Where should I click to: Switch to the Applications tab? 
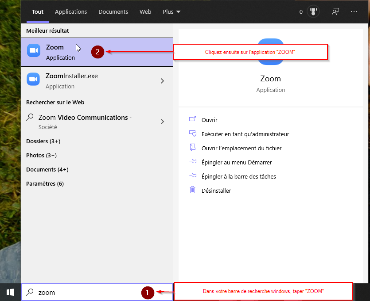pyautogui.click(x=71, y=12)
